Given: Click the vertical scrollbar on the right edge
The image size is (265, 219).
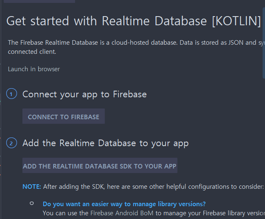Looking at the screenshot, I should coord(264,43).
